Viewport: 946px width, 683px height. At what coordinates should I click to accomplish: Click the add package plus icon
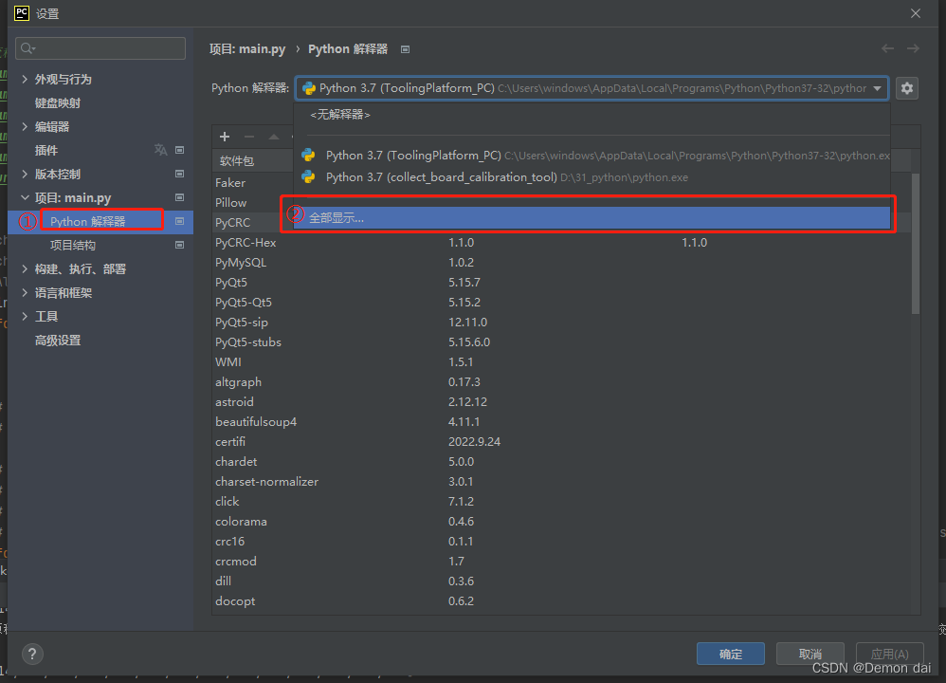[x=225, y=137]
